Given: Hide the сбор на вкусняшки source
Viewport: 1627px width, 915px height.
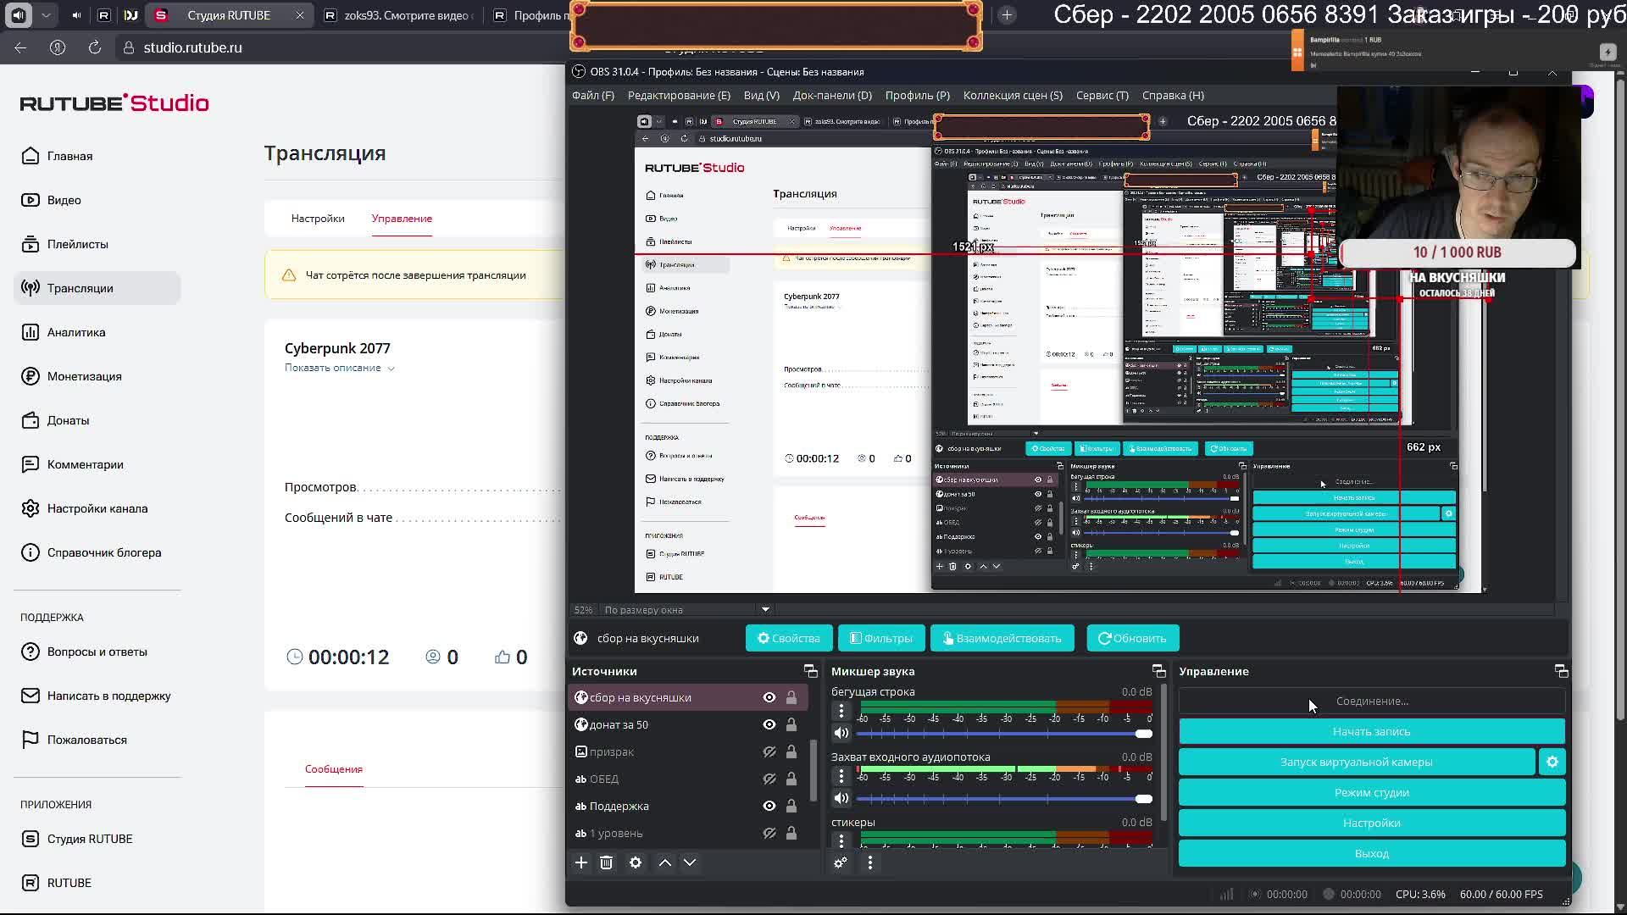Looking at the screenshot, I should 769,697.
